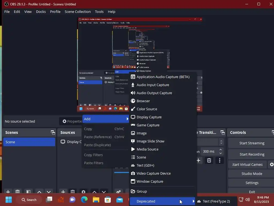
Task: Expand the Deprecated submenu entry
Action: click(x=162, y=201)
